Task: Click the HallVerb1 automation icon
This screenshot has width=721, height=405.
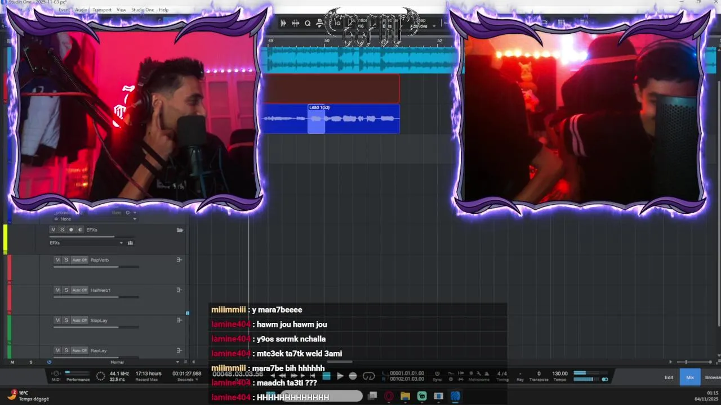Action: click(x=179, y=290)
